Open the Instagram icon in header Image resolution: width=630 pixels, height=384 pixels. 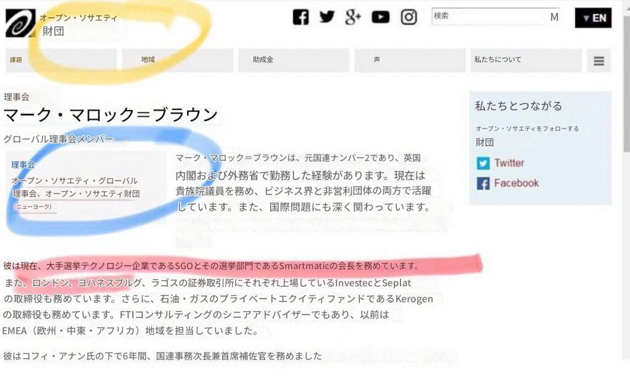tap(409, 17)
